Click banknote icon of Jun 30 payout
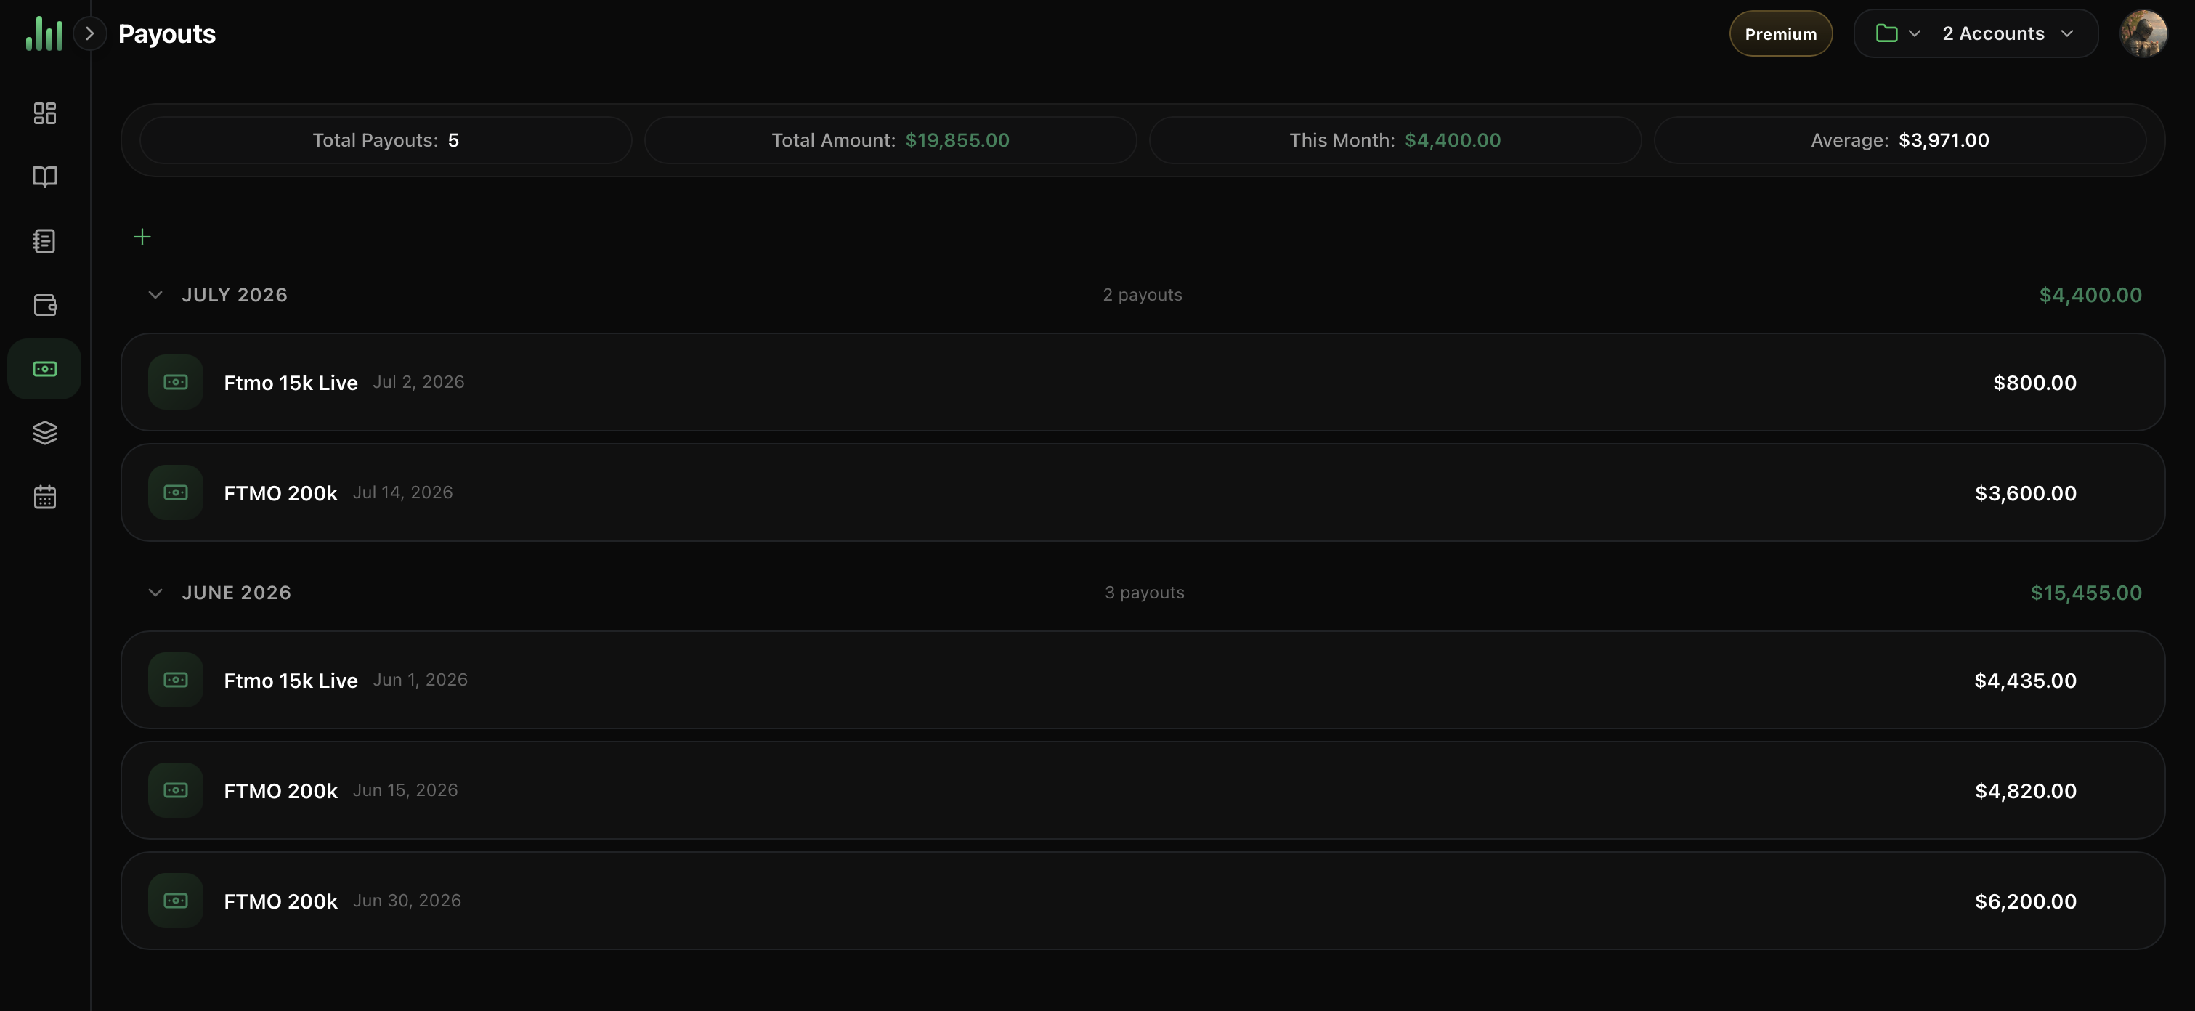This screenshot has height=1011, width=2195. coord(176,901)
